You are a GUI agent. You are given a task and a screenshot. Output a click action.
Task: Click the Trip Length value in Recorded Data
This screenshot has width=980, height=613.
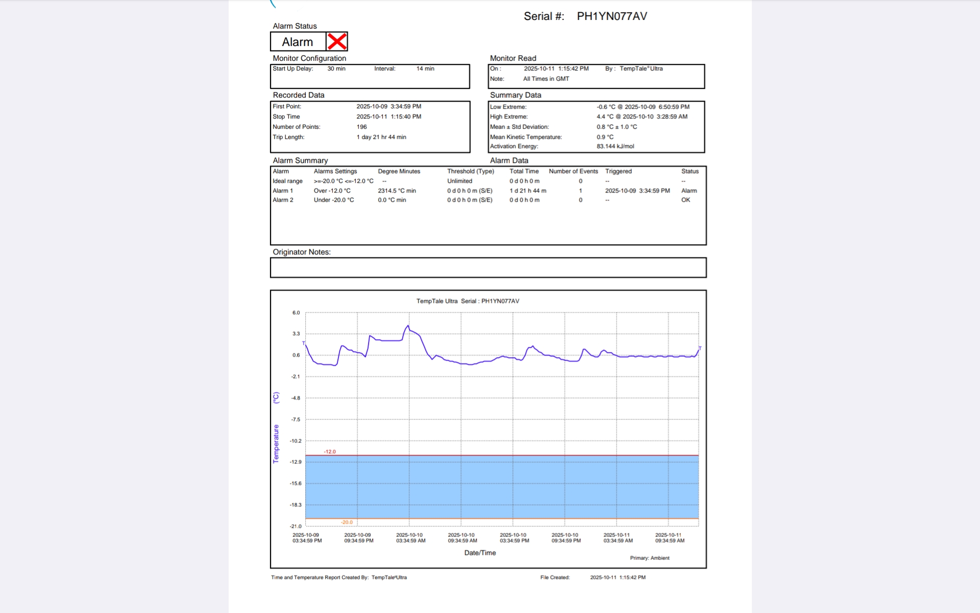381,137
